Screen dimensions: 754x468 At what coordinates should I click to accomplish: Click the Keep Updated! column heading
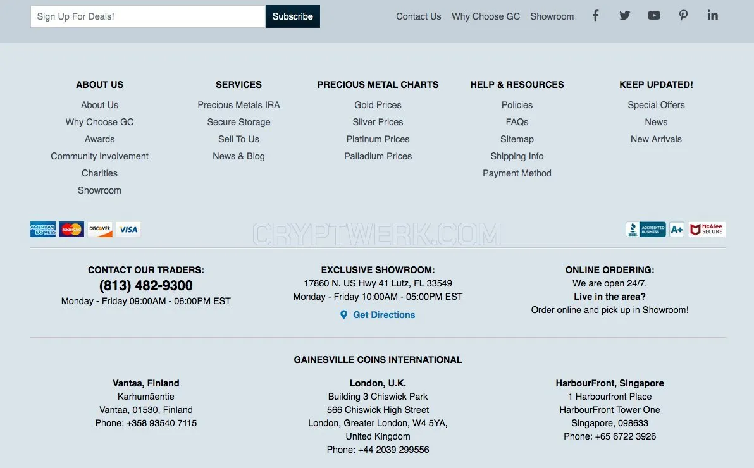656,85
